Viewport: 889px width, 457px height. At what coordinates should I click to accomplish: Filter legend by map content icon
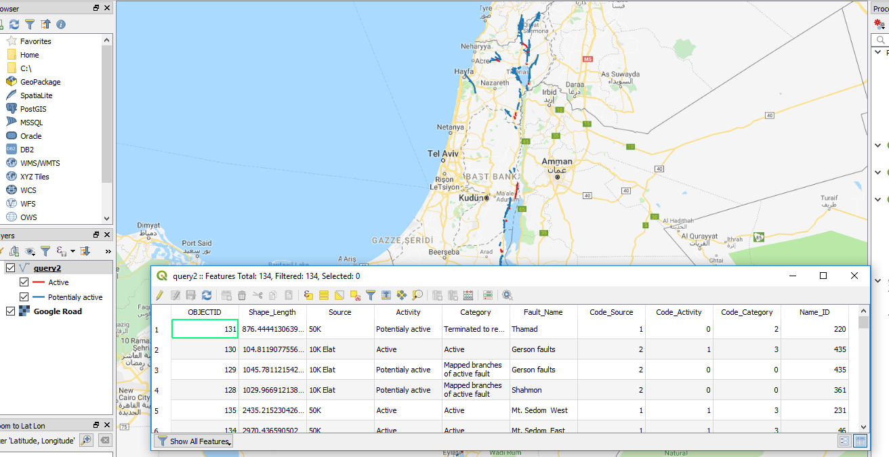point(45,251)
